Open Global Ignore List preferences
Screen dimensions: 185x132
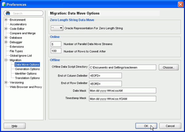[21, 56]
